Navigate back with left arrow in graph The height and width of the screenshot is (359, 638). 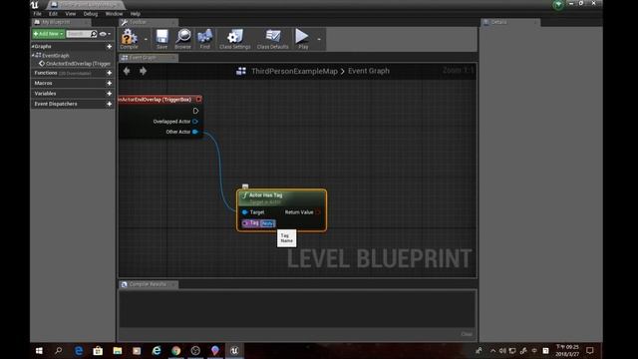pos(127,71)
